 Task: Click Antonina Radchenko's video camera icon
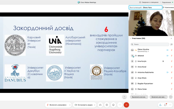[167, 72]
